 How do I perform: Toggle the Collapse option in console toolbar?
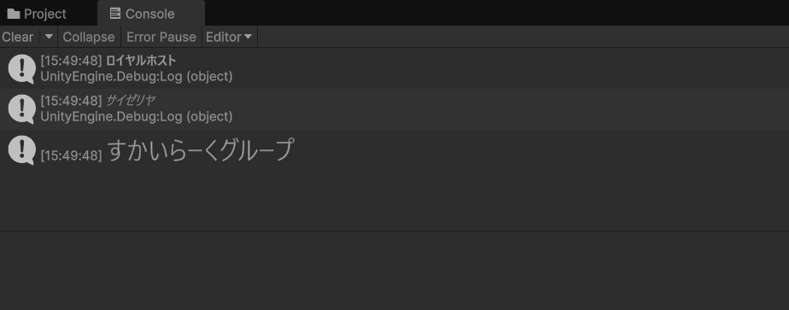(x=89, y=38)
